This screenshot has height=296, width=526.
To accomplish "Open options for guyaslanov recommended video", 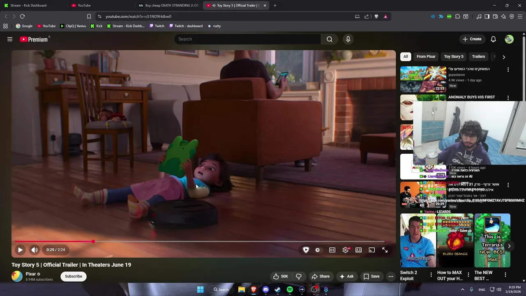I will (508, 69).
